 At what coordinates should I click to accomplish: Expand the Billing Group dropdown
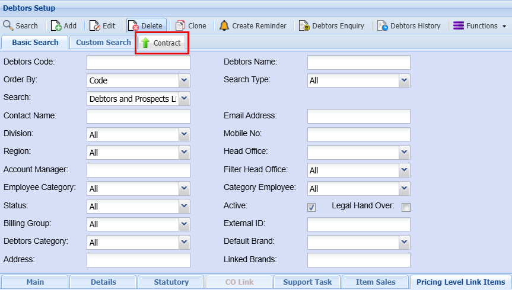pos(184,224)
